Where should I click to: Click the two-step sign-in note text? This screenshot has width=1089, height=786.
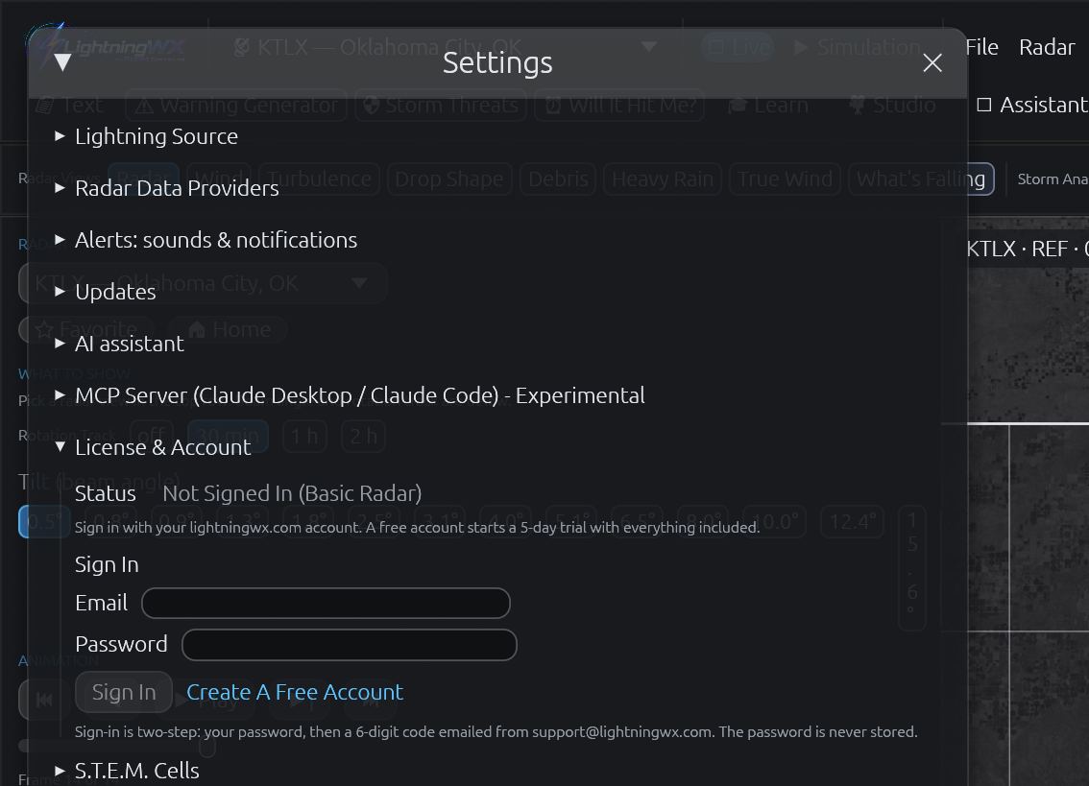496,732
